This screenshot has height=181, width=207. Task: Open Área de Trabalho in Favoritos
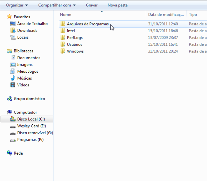pos(32,24)
